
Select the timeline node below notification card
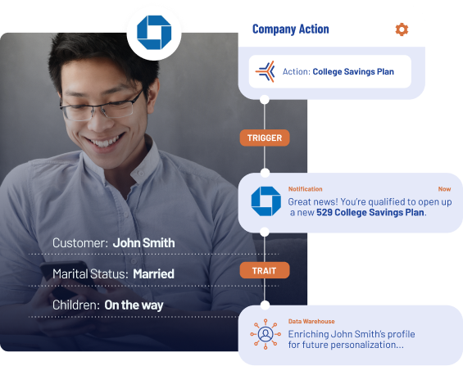265,232
